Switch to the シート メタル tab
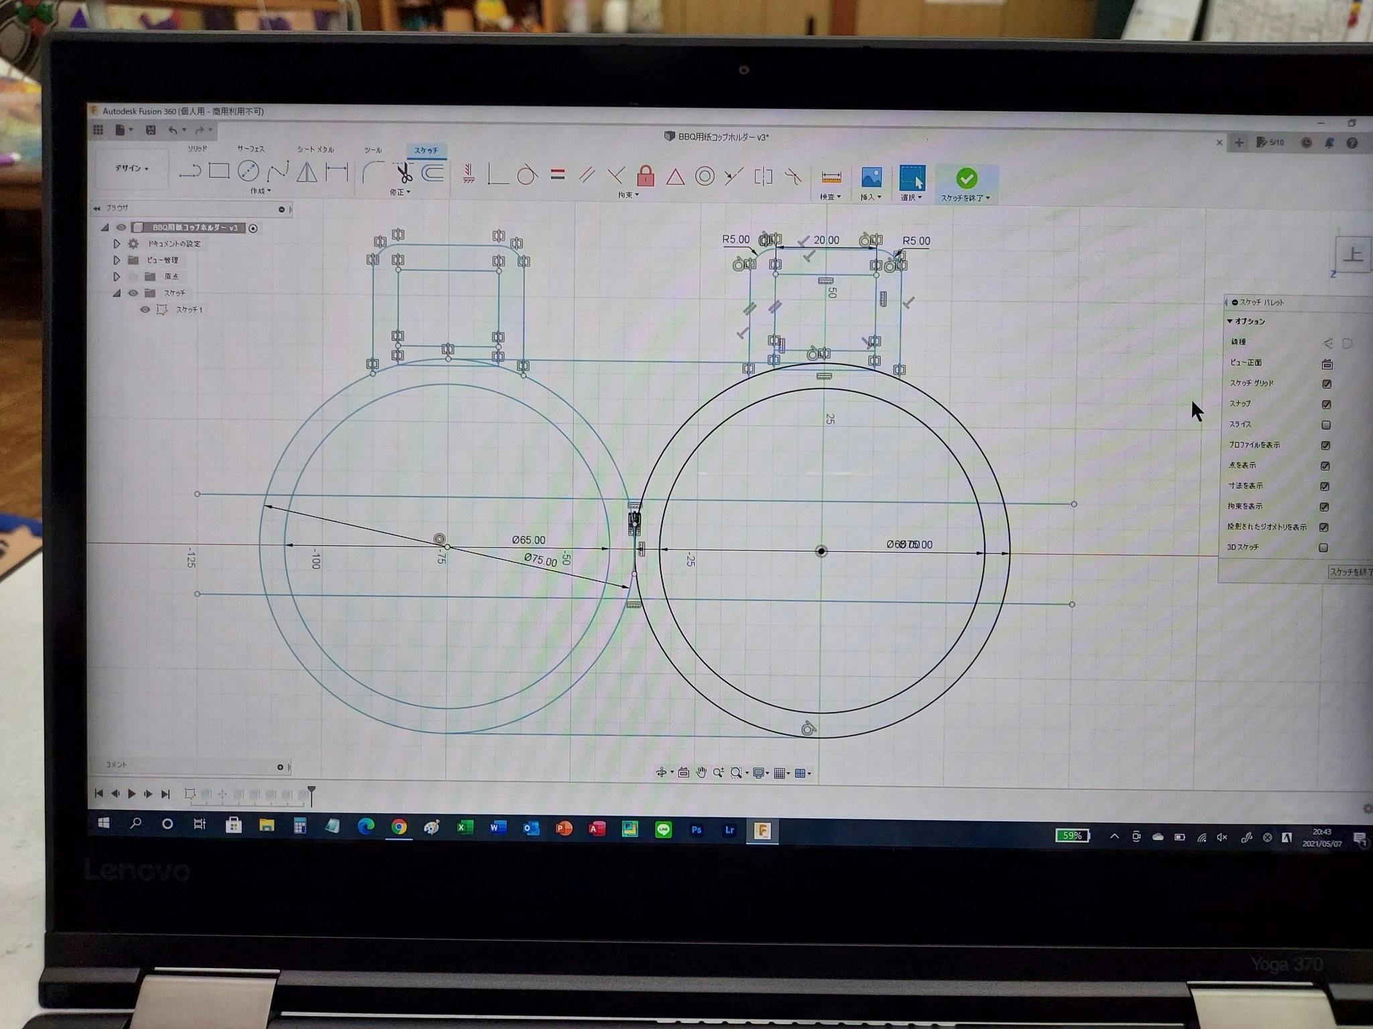1373x1029 pixels. 315,149
